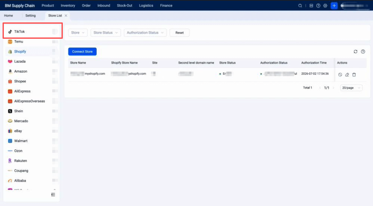This screenshot has height=206, width=373.
Task: Open the Logistics menu
Action: 146,5
